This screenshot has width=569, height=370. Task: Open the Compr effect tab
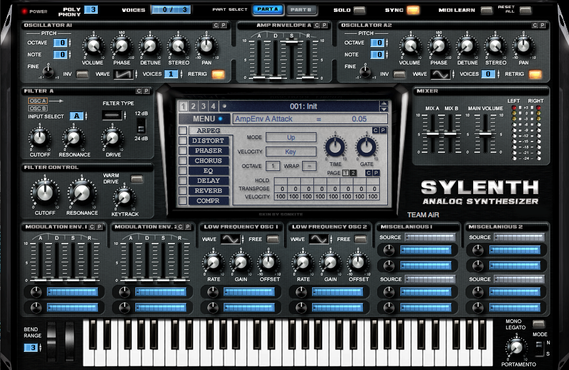(208, 201)
